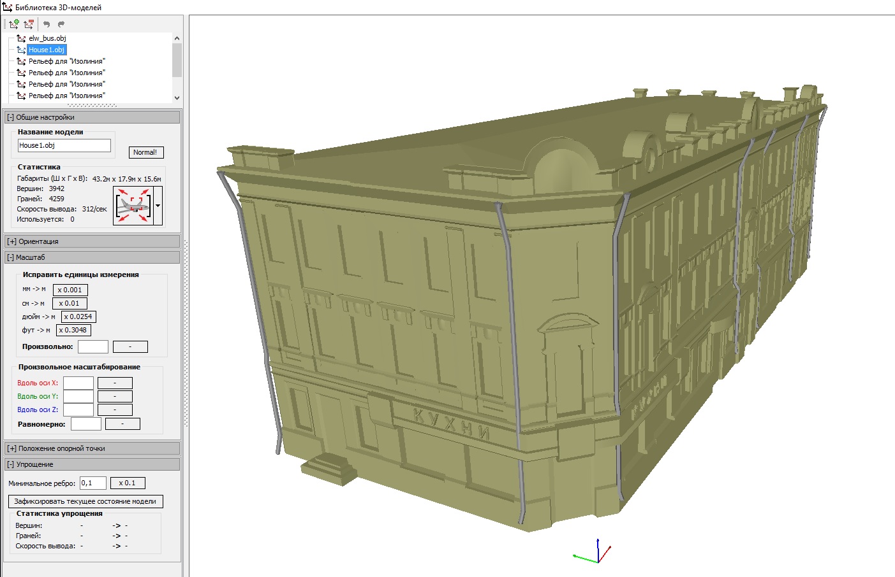Screen dimensions: 895x577
Task: Collapse the Масштаб section
Action: 10,257
